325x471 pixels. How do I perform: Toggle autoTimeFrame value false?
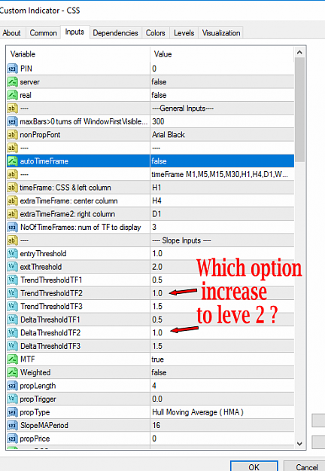tap(222, 161)
